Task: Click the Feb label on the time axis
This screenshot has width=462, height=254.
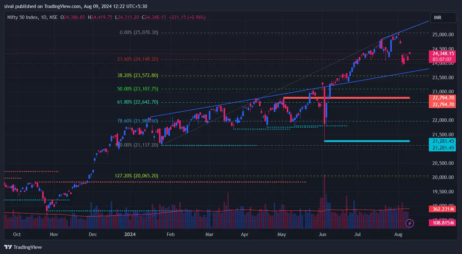Action: pos(171,234)
